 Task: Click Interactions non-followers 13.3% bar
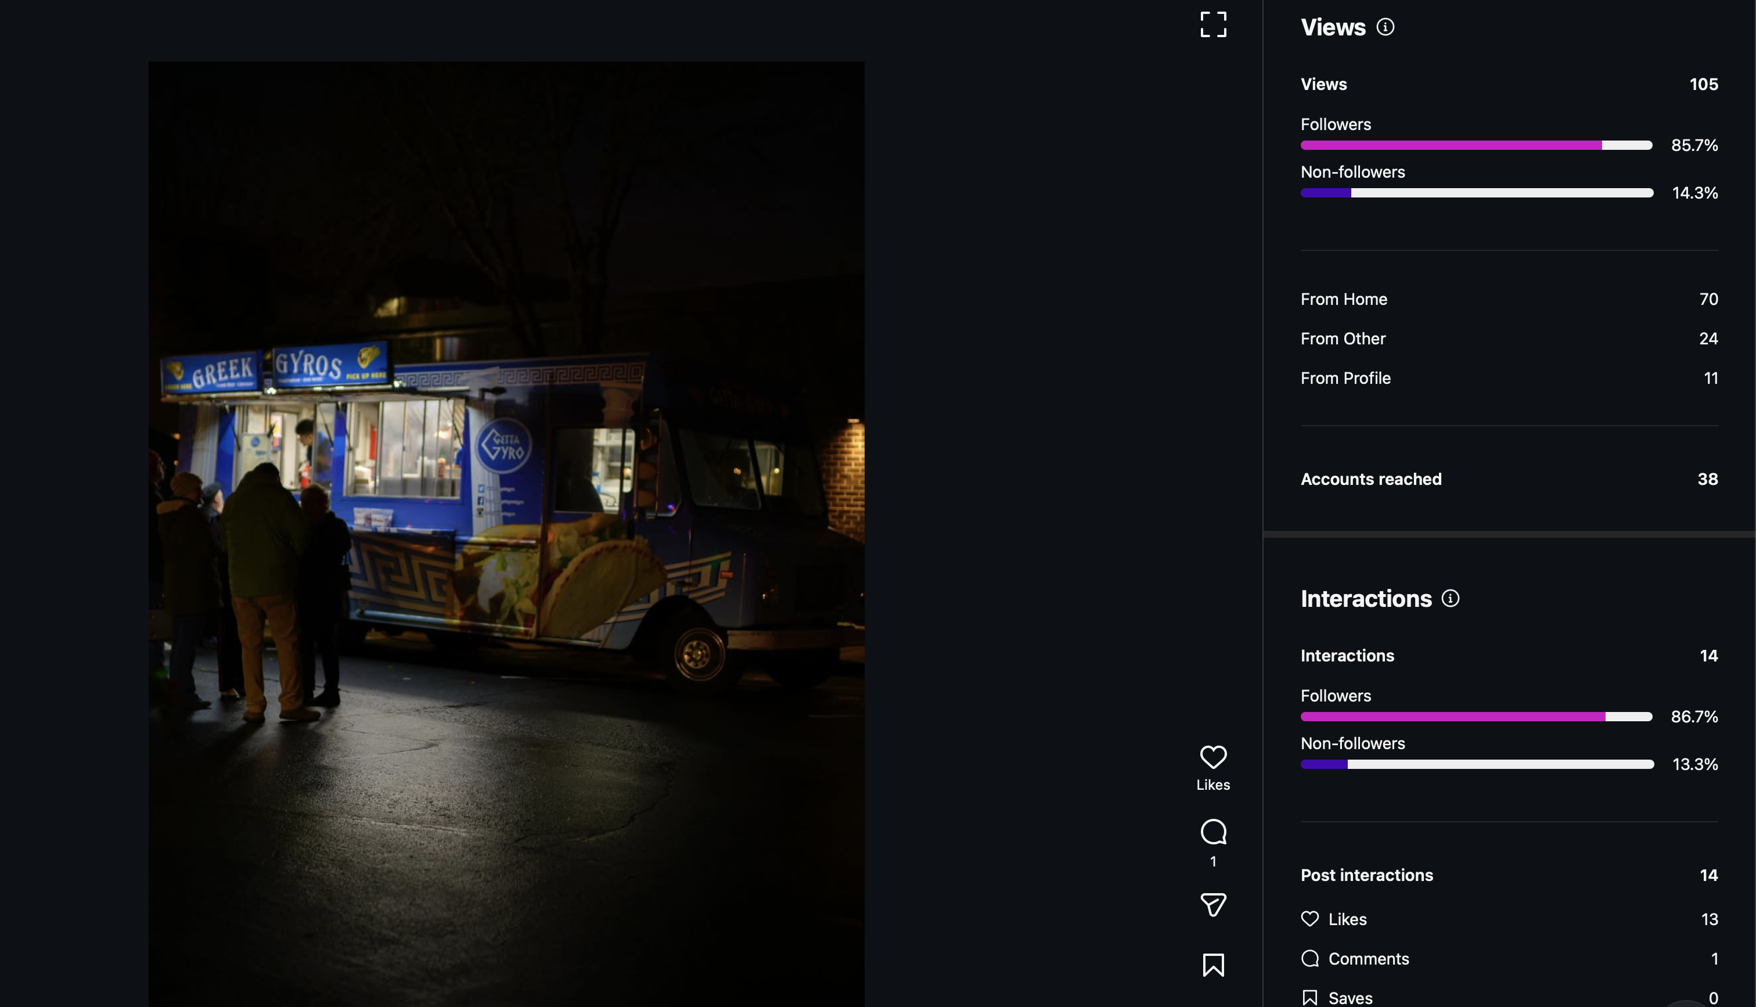point(1476,764)
